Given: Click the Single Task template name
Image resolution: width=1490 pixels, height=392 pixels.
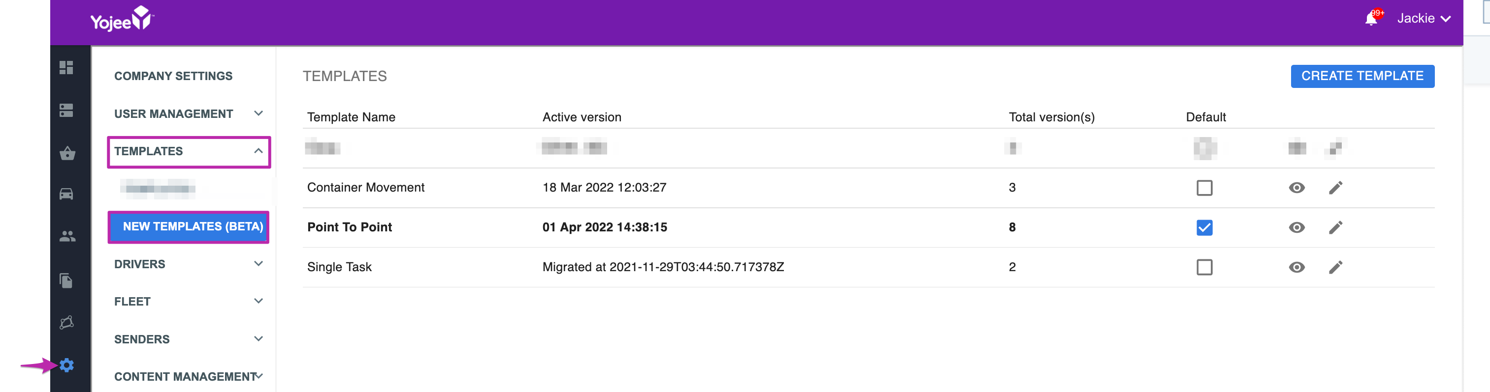Looking at the screenshot, I should tap(339, 267).
